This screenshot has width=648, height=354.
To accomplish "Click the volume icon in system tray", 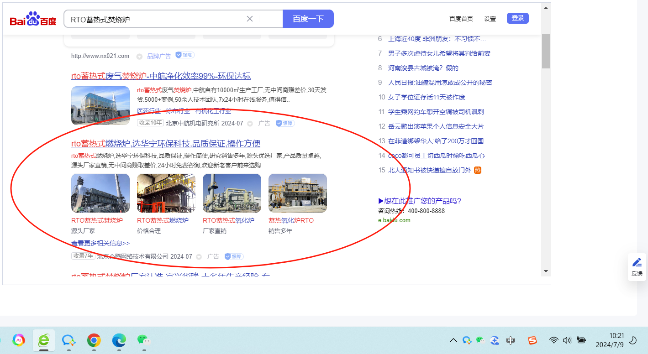I will (567, 340).
